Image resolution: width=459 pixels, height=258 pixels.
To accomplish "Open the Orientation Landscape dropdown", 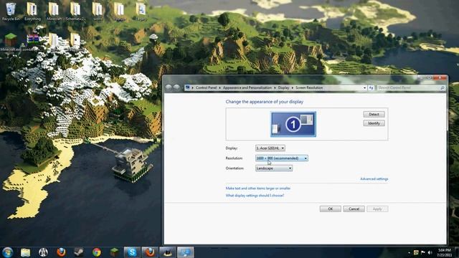I will [274, 168].
